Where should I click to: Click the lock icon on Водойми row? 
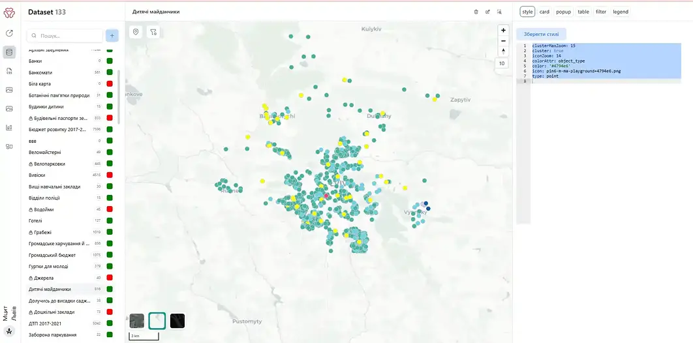(31, 209)
